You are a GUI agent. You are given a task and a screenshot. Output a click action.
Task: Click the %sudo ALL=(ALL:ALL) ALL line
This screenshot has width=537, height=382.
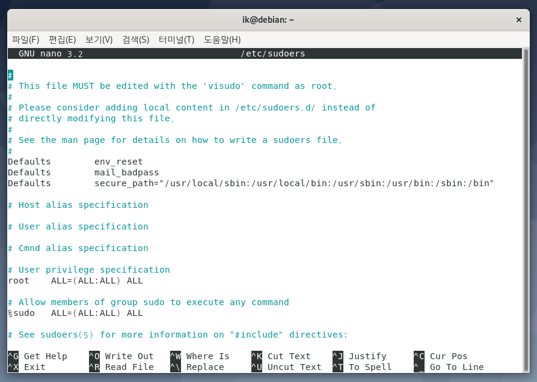coord(75,314)
